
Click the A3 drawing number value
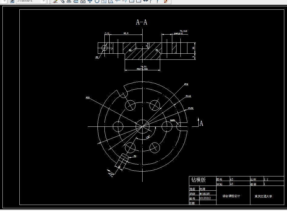point(232,179)
